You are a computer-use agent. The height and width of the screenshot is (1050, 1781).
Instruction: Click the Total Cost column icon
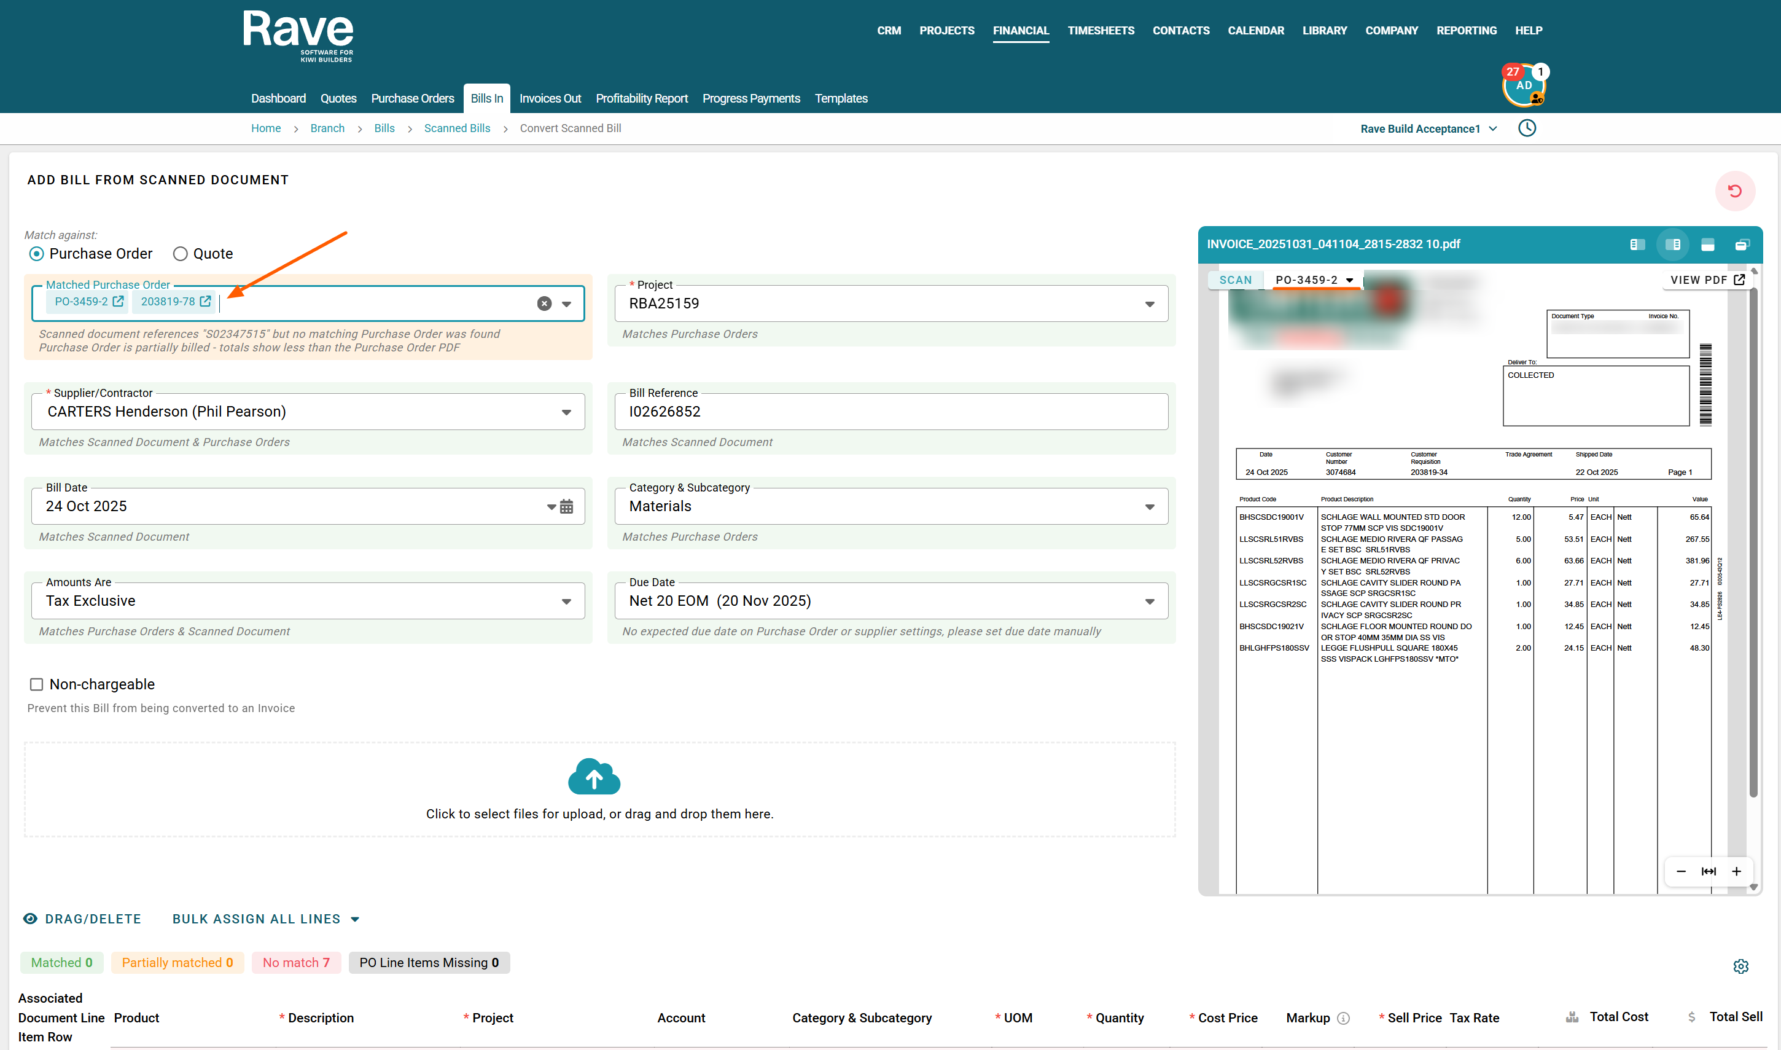(x=1572, y=1017)
